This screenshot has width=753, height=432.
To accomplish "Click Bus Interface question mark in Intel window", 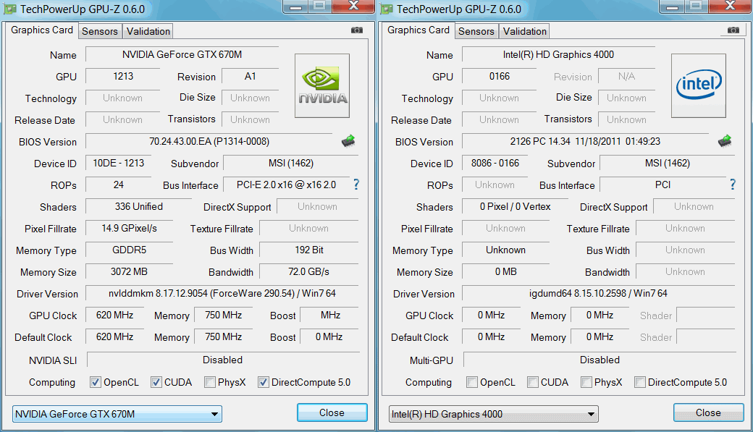I will [x=732, y=185].
